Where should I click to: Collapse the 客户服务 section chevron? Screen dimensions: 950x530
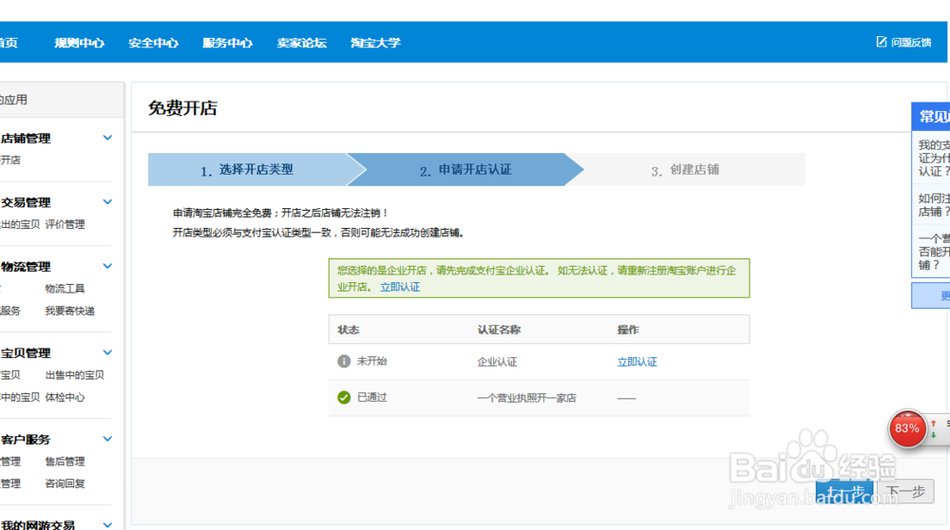point(107,439)
